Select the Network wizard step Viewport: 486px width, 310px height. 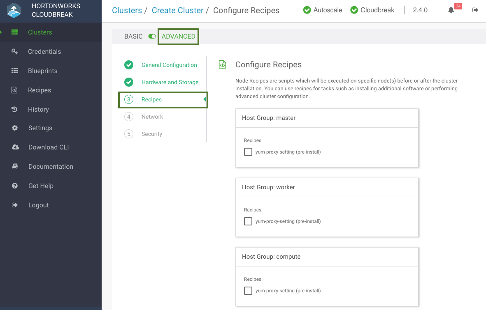click(152, 117)
